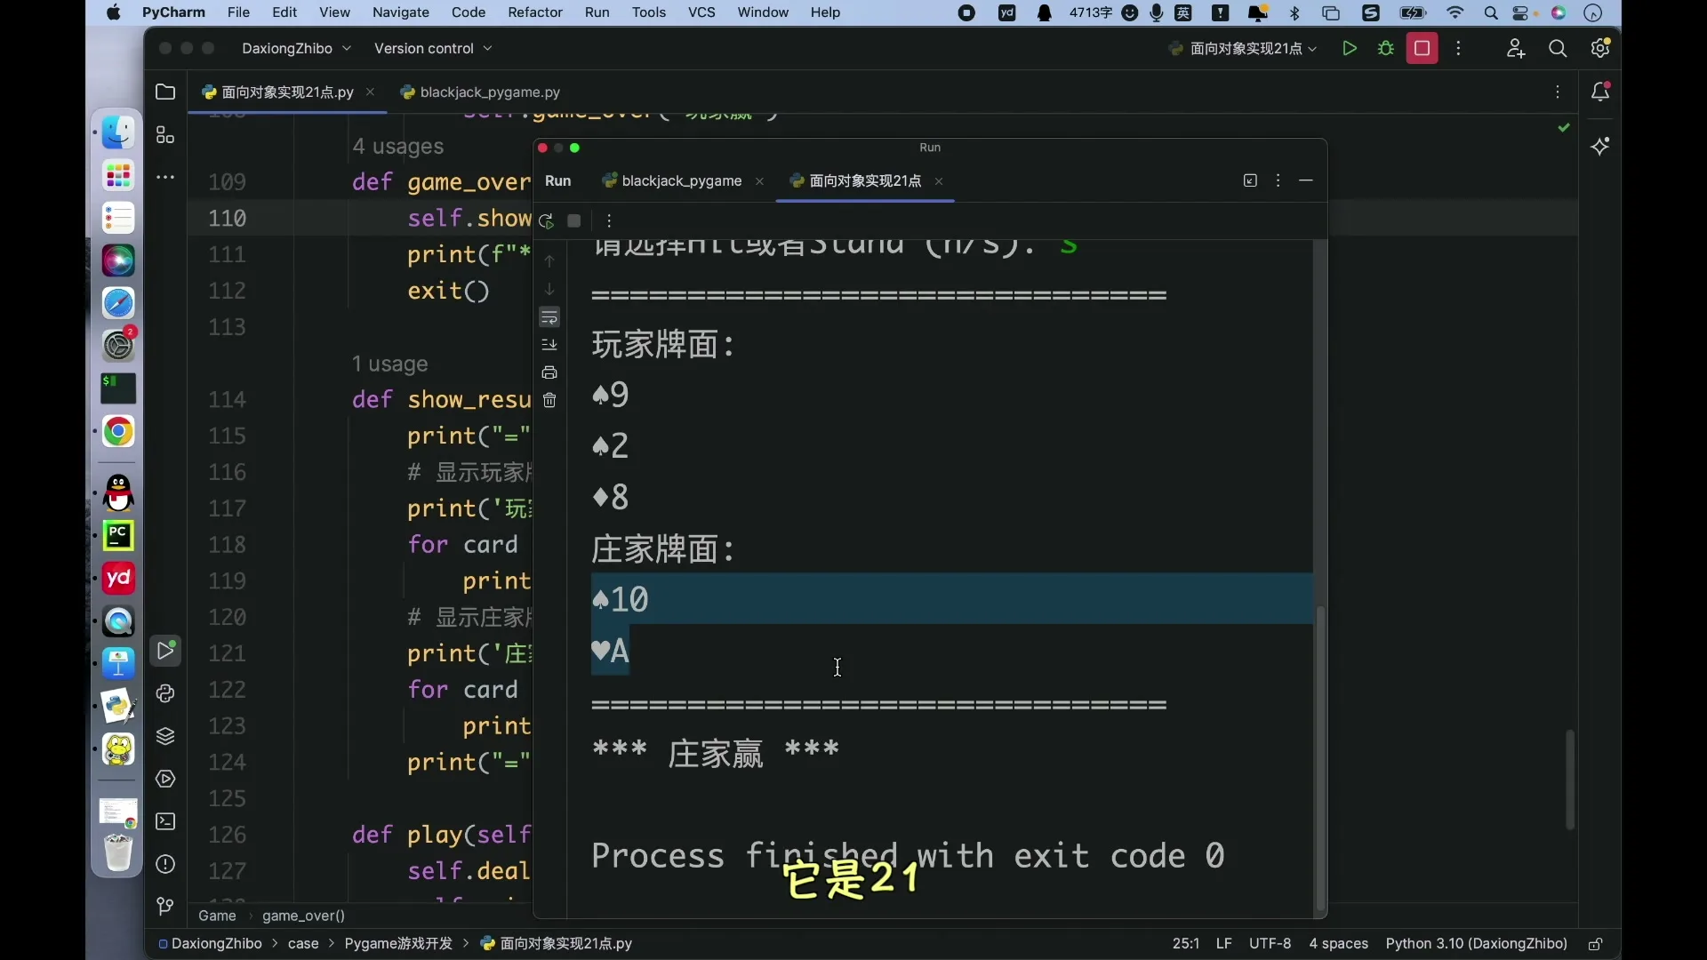Open Problems tool window icon

(165, 864)
